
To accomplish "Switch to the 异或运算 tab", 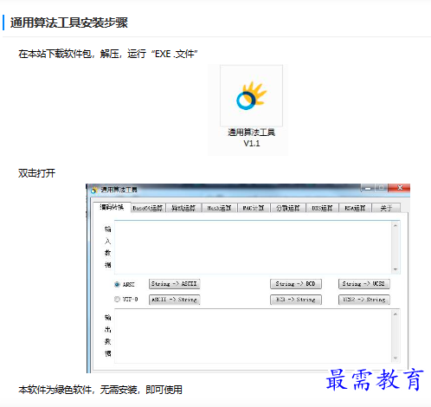I will pos(183,208).
